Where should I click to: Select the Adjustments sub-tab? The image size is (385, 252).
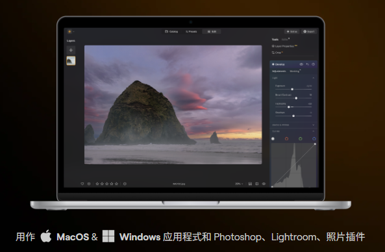point(279,71)
